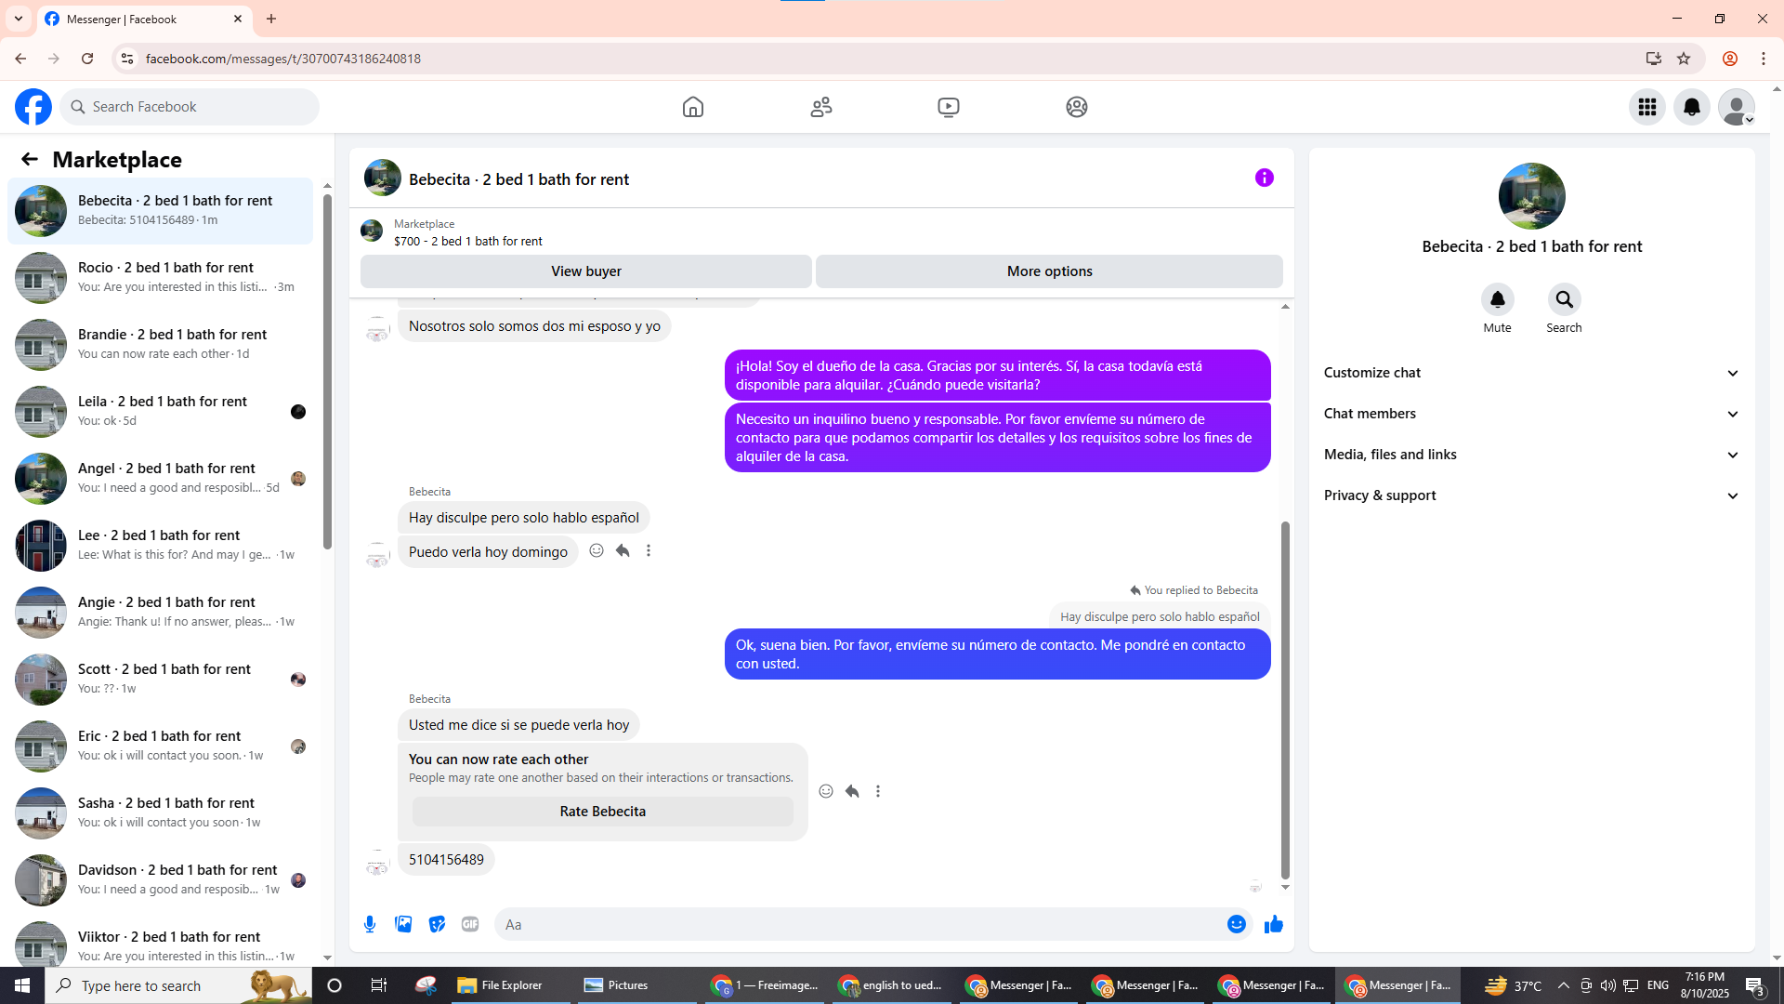Open the Friends tab
Screen dimensions: 1784x1004
pos(820,107)
